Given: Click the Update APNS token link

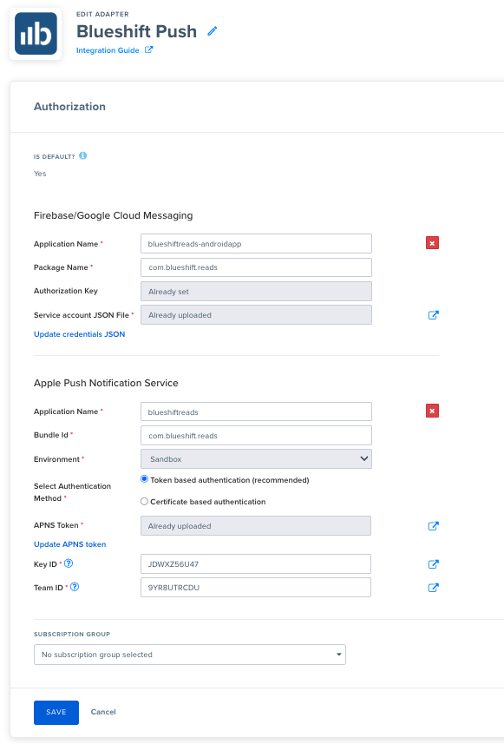Looking at the screenshot, I should click(70, 544).
